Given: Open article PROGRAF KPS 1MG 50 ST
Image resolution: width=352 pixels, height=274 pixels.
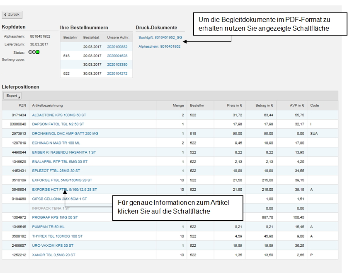Looking at the screenshot, I should (x=55, y=217).
